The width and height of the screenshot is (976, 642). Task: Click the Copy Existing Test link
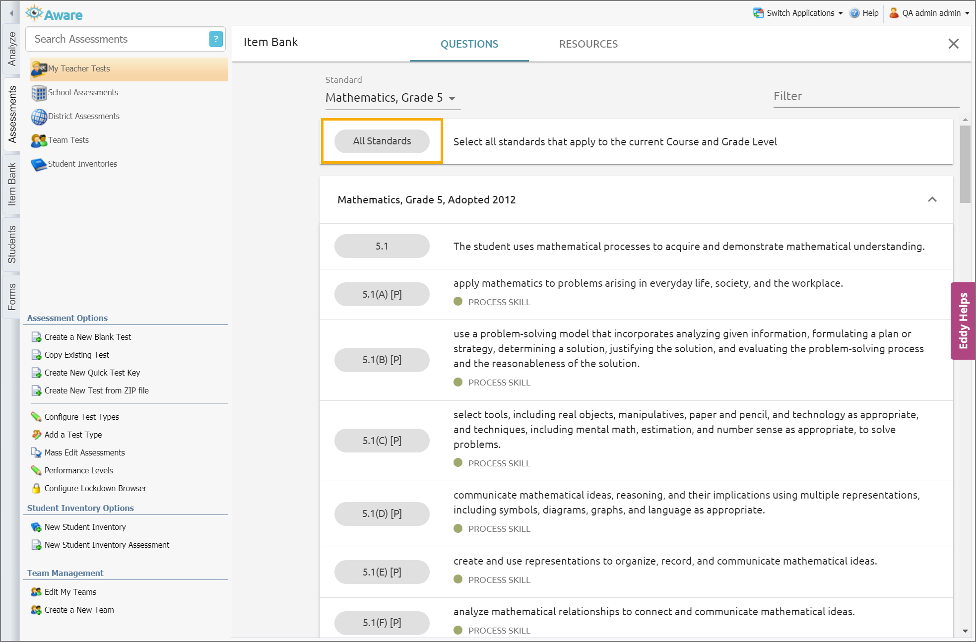[77, 355]
